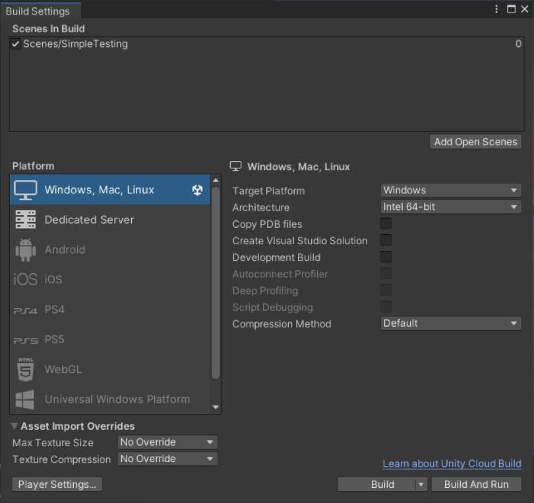Open the Learn about Unity Cloud Build link

[452, 463]
